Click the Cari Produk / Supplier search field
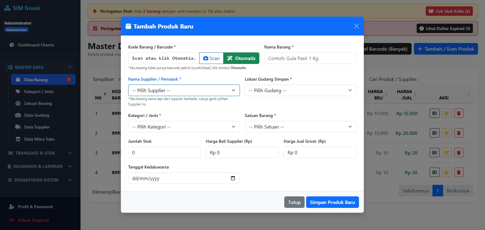The height and width of the screenshot is (230, 485). (446, 79)
